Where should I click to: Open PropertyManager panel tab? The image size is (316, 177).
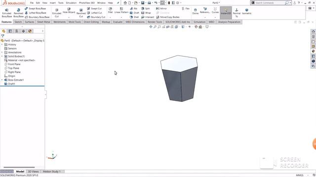(x=10, y=31)
